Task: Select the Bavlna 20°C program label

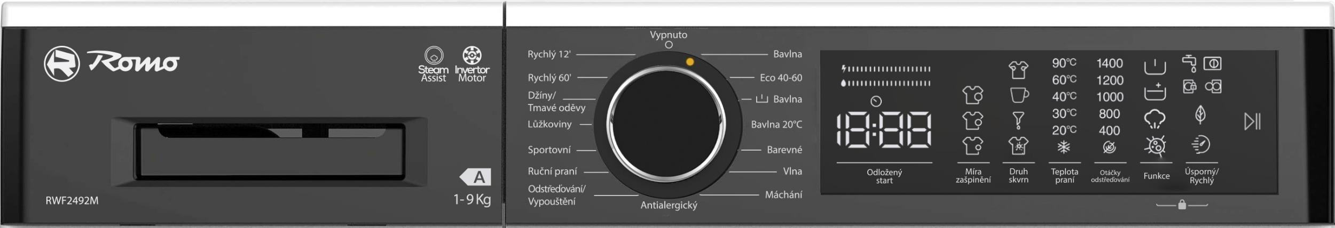Action: pyautogui.click(x=776, y=124)
